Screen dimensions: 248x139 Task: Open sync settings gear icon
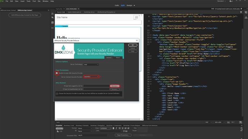coord(231,1)
